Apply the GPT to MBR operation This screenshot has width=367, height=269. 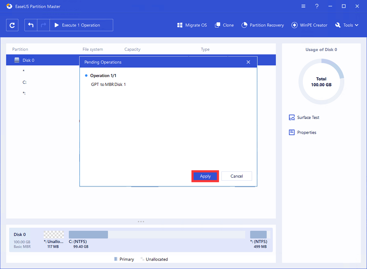coord(205,176)
